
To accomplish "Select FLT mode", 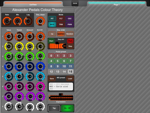I will (x=61, y=19).
